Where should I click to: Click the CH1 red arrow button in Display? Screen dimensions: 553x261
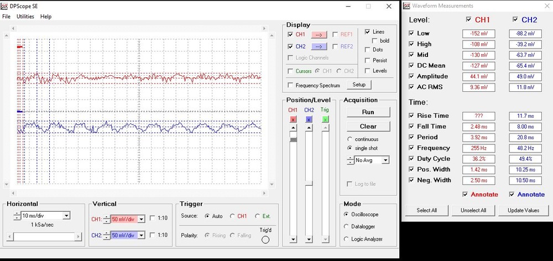319,34
